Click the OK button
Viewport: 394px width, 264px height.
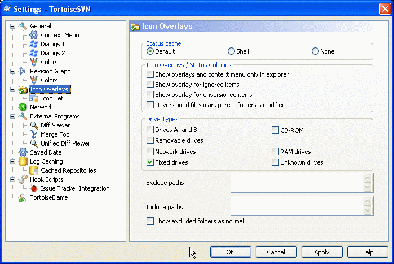(x=231, y=252)
